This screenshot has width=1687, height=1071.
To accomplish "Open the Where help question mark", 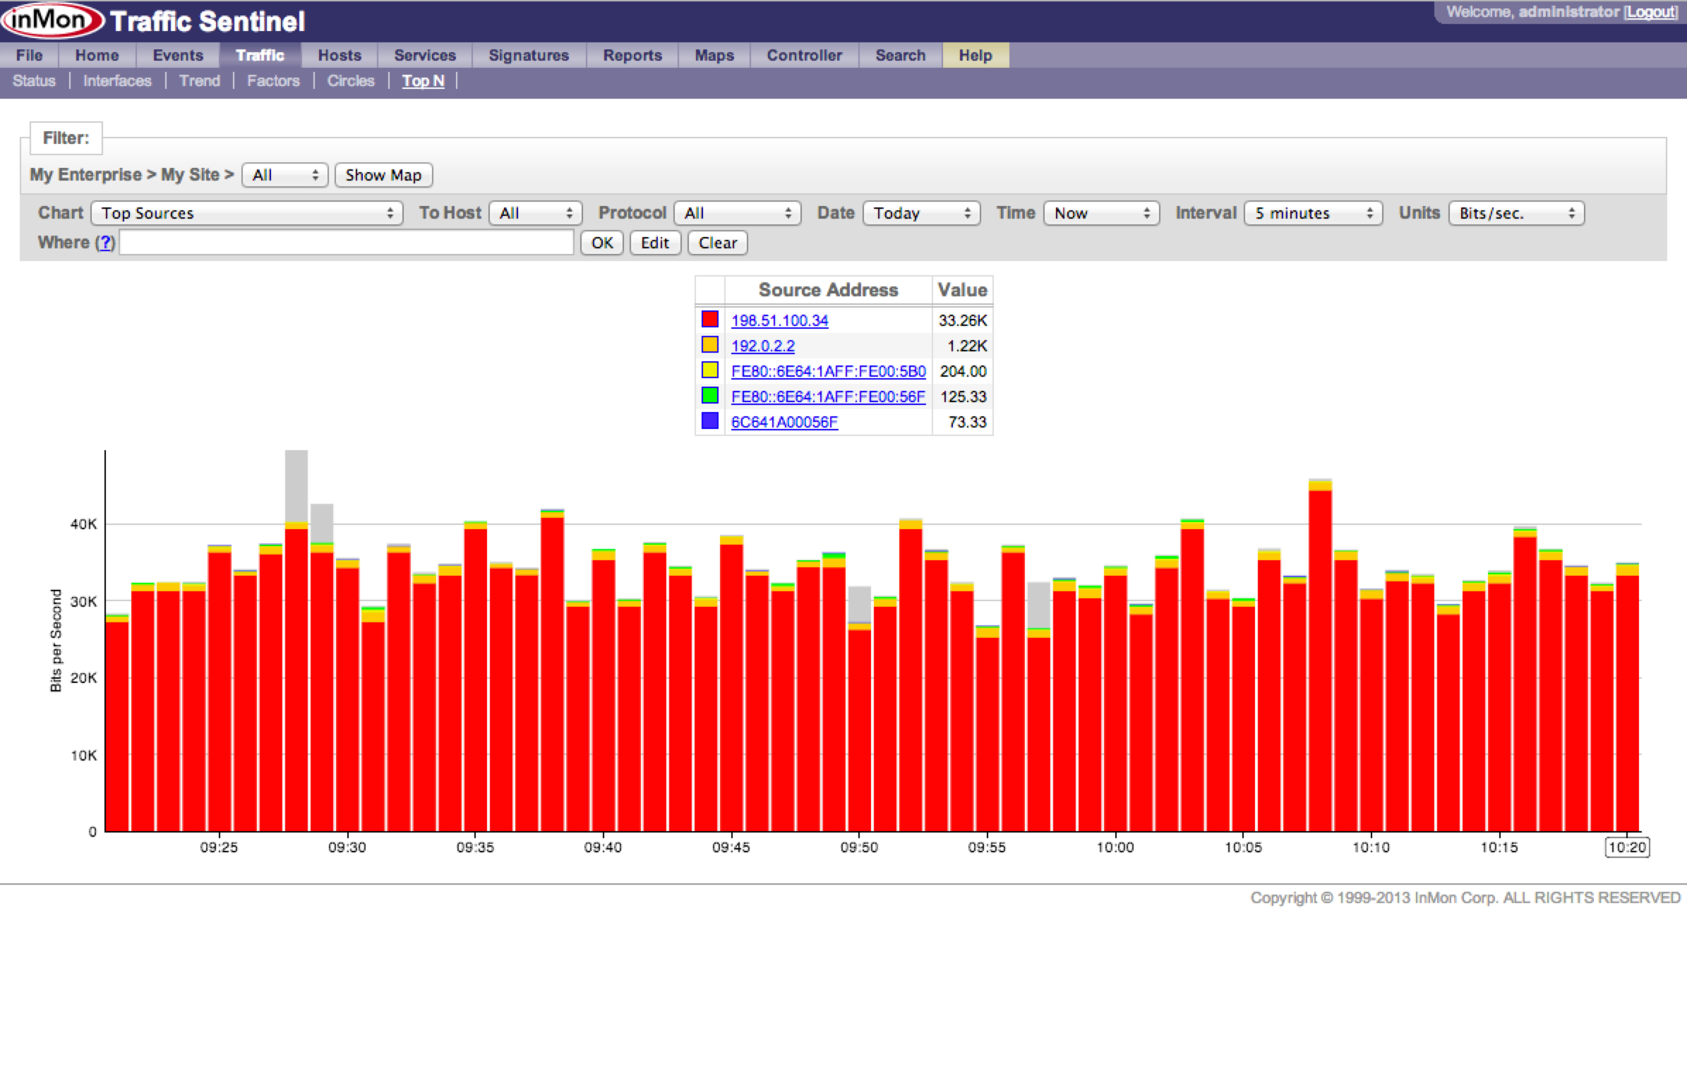I will [x=105, y=243].
